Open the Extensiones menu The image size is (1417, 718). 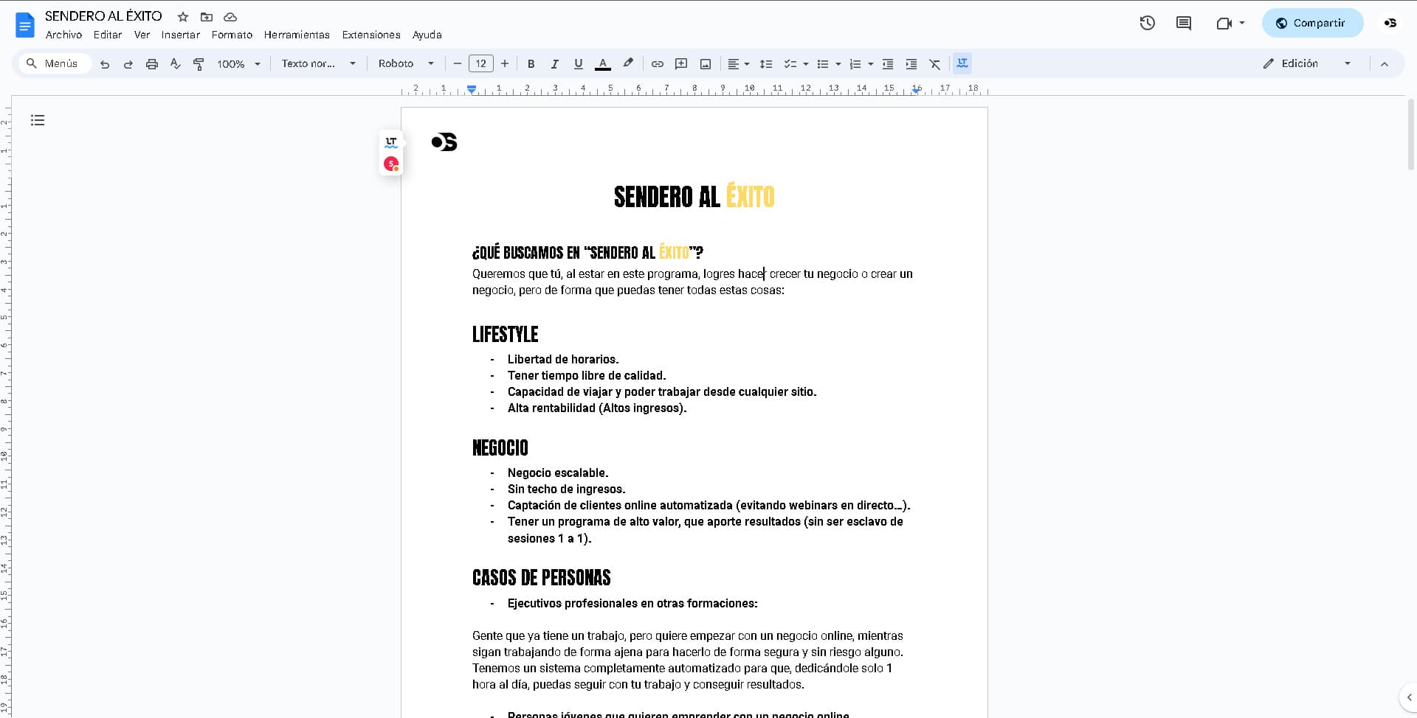pos(371,35)
